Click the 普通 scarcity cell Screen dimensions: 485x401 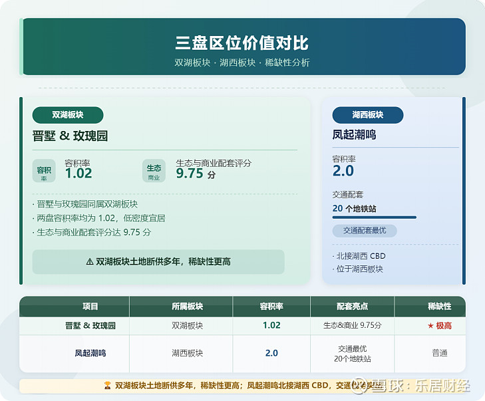(x=440, y=353)
